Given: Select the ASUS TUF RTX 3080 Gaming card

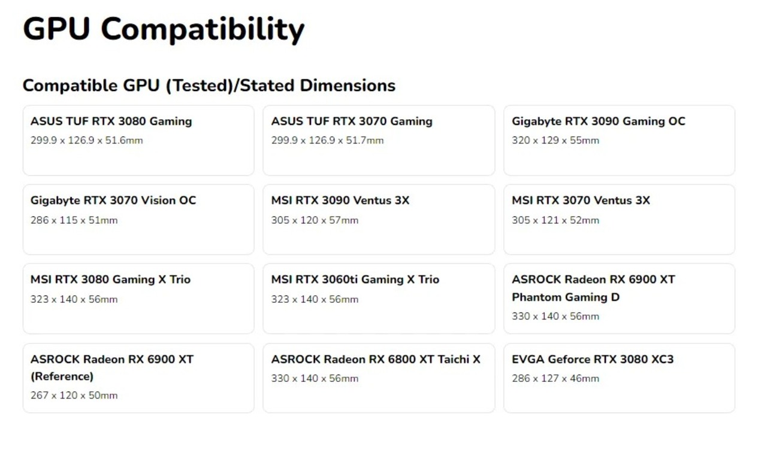Looking at the screenshot, I should coord(138,140).
